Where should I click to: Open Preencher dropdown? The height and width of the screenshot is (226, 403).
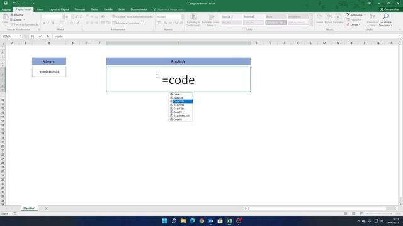tap(355, 19)
